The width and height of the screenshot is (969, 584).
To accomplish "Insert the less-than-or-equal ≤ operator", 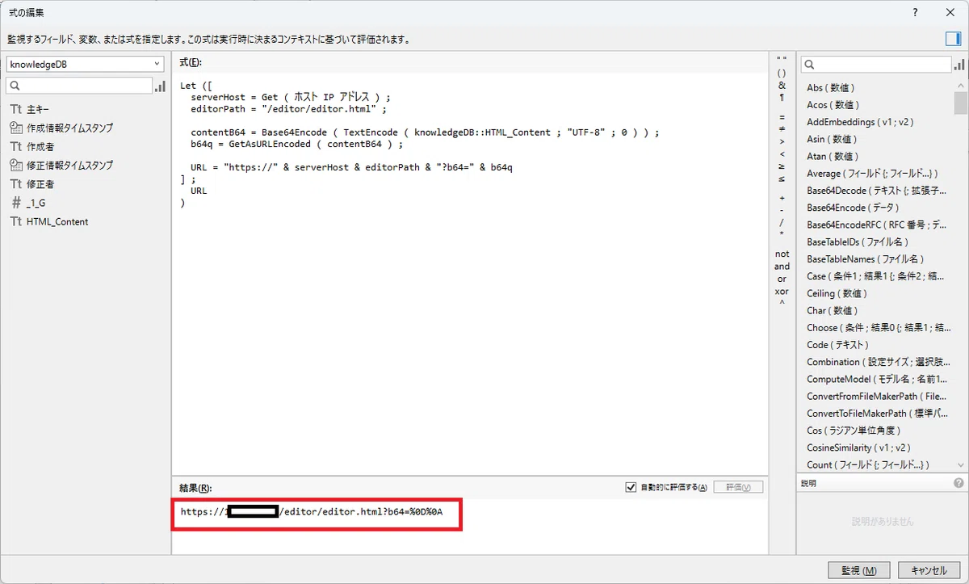I will pos(782,179).
